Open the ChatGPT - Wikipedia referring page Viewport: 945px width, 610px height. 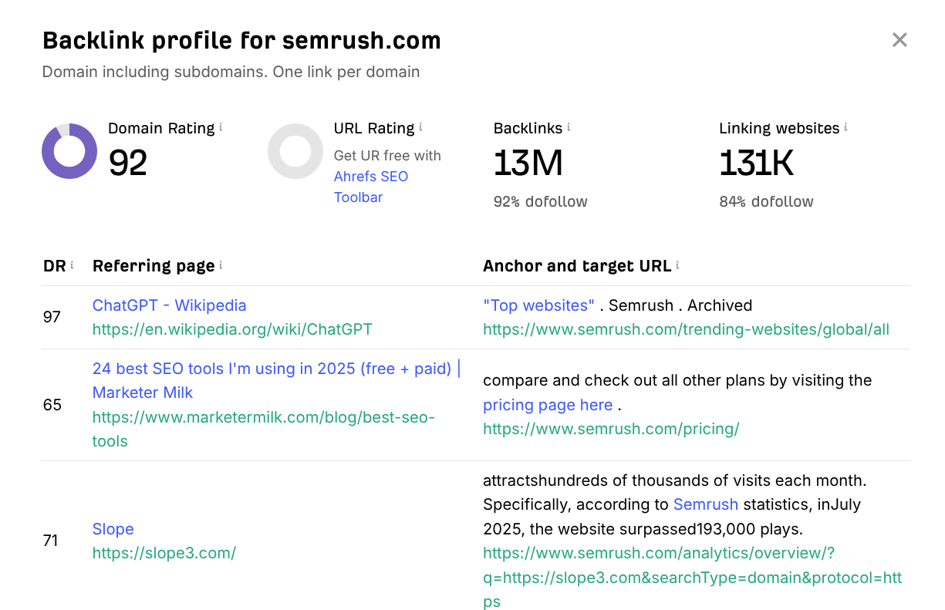point(169,305)
